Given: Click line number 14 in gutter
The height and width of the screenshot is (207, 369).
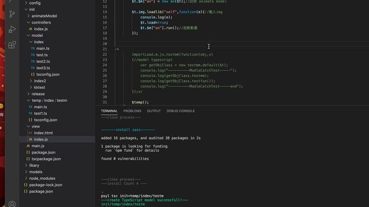Looking at the screenshot, I should tap(105, 12).
